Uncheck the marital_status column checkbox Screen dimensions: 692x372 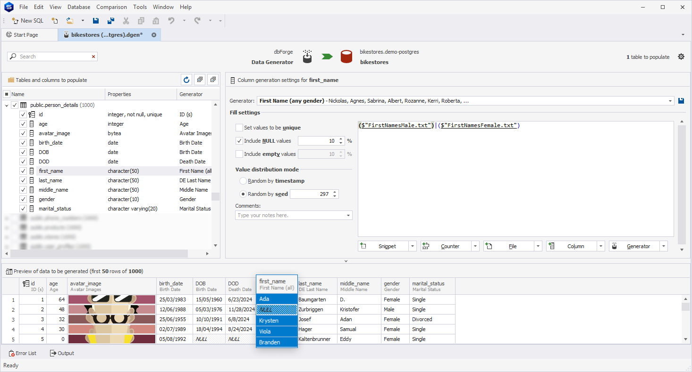click(x=23, y=209)
